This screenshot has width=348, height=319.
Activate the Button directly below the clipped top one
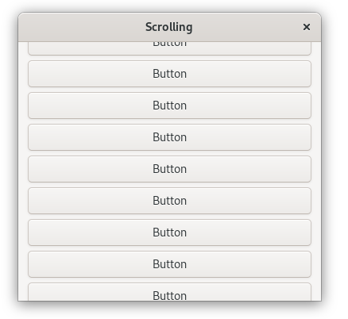tap(169, 74)
